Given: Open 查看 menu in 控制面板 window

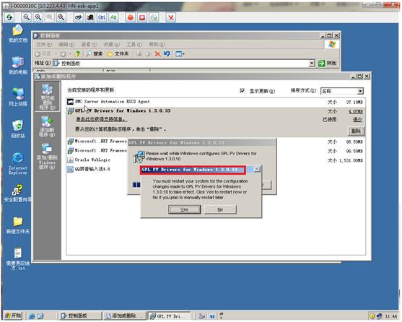Looking at the screenshot, I should coord(89,45).
